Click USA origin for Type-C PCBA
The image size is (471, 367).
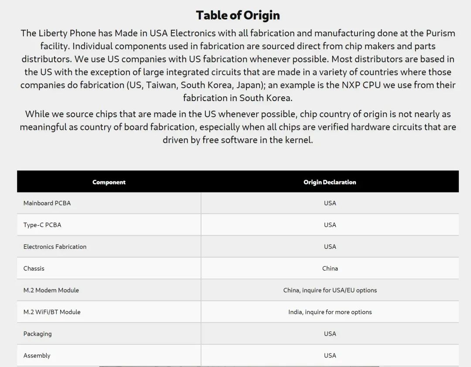coord(330,225)
